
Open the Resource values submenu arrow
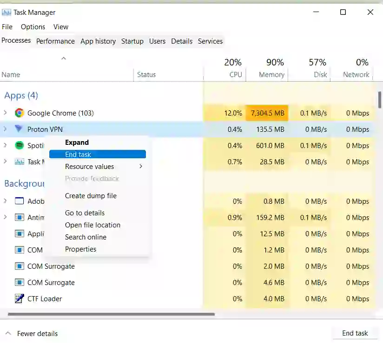click(141, 166)
